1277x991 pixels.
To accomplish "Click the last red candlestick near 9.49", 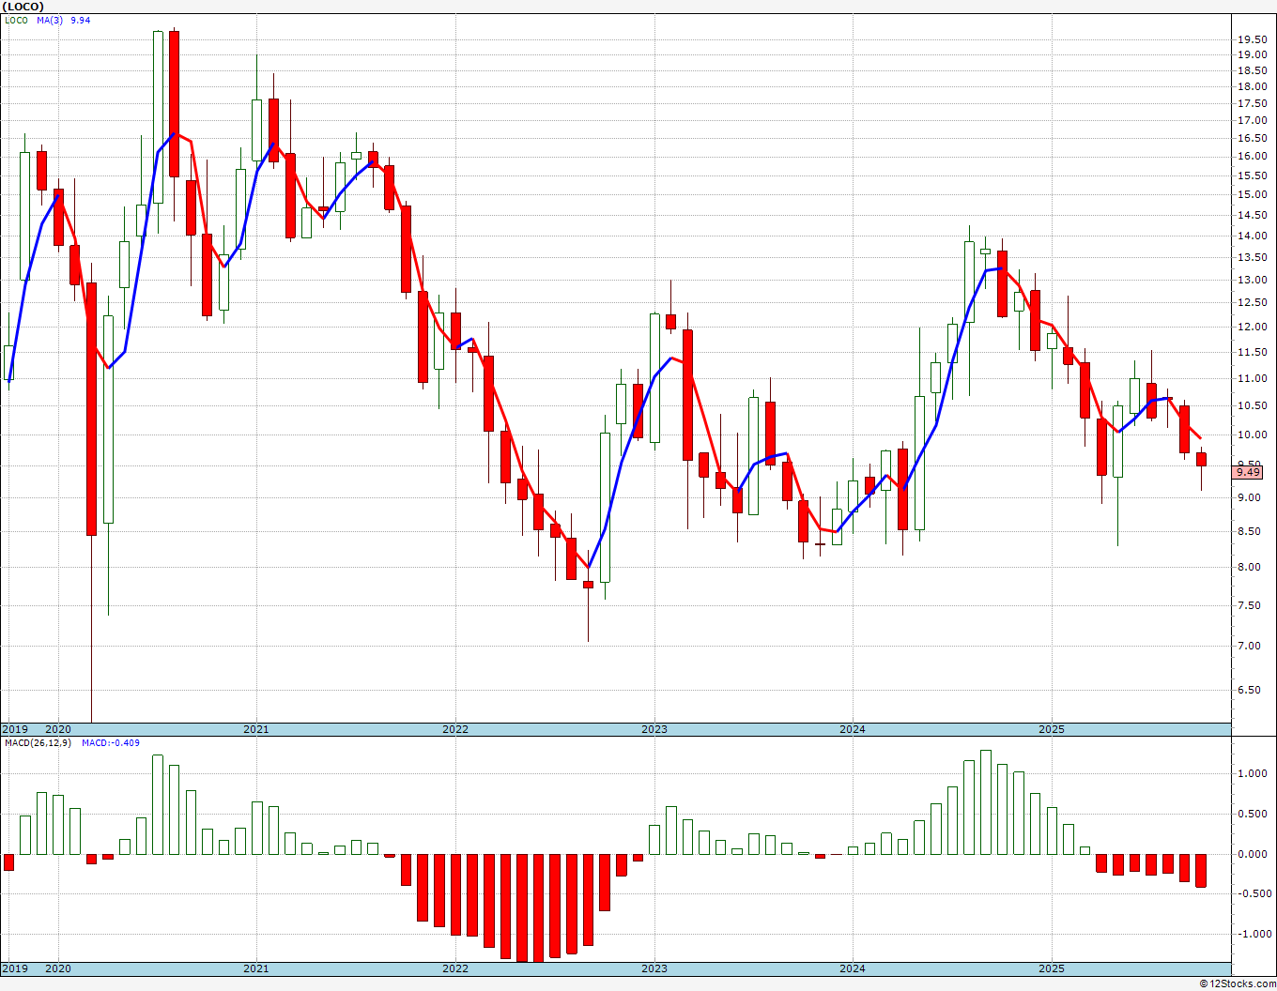I will pyautogui.click(x=1201, y=459).
